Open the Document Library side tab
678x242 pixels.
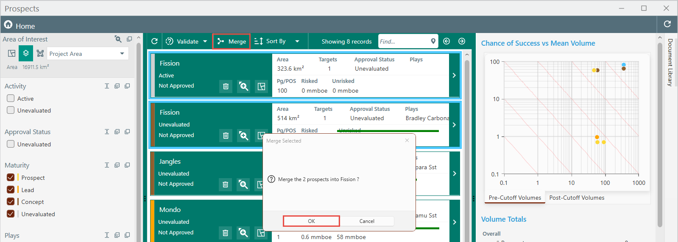(x=670, y=63)
